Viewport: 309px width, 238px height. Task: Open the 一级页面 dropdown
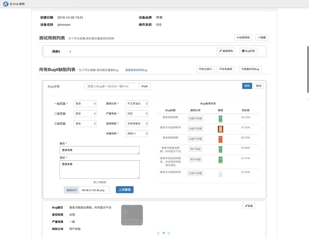(85, 104)
